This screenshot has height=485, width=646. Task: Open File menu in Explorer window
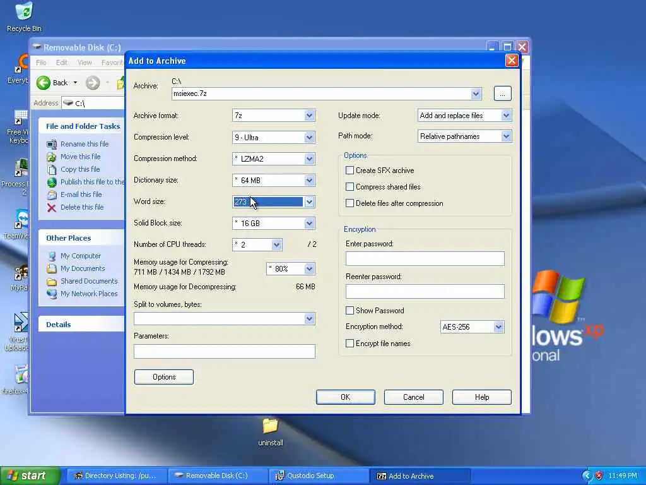click(41, 63)
